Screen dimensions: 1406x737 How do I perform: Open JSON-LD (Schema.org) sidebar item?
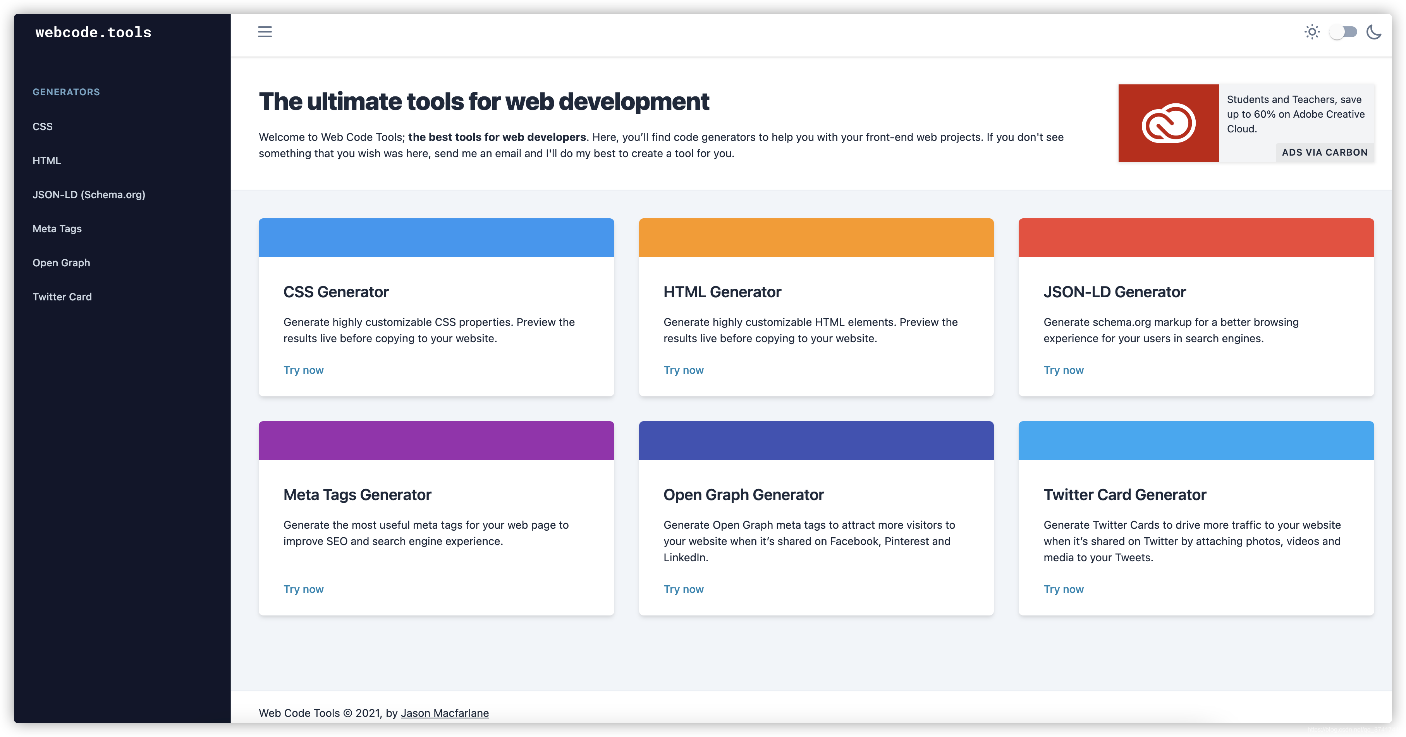click(x=89, y=195)
